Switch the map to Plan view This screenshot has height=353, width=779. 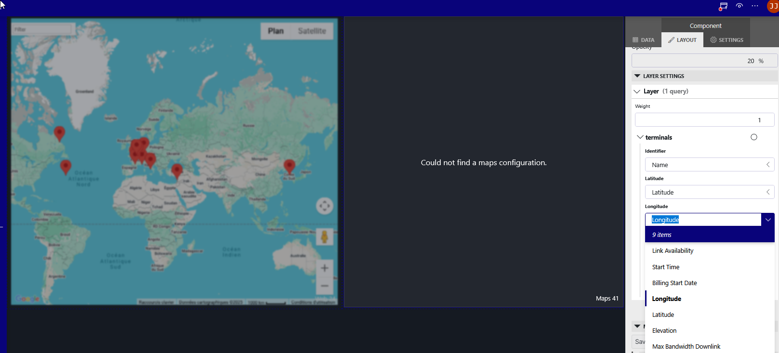click(276, 31)
